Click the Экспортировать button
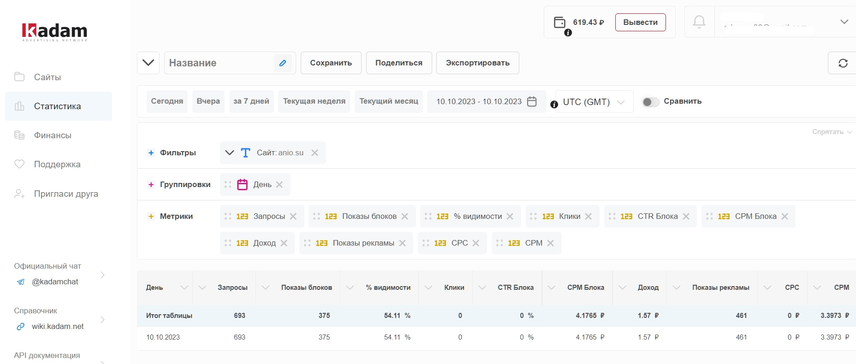Viewport: 856px width, 364px height. click(478, 63)
